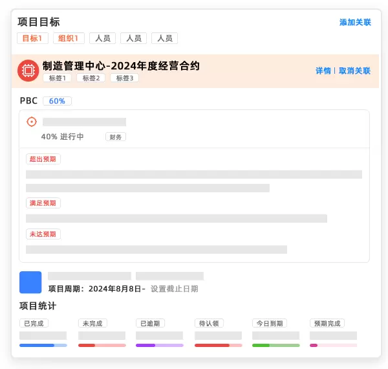This screenshot has height=369, width=388.
Task: Click 设置截止日期 to set end date
Action: click(x=175, y=289)
